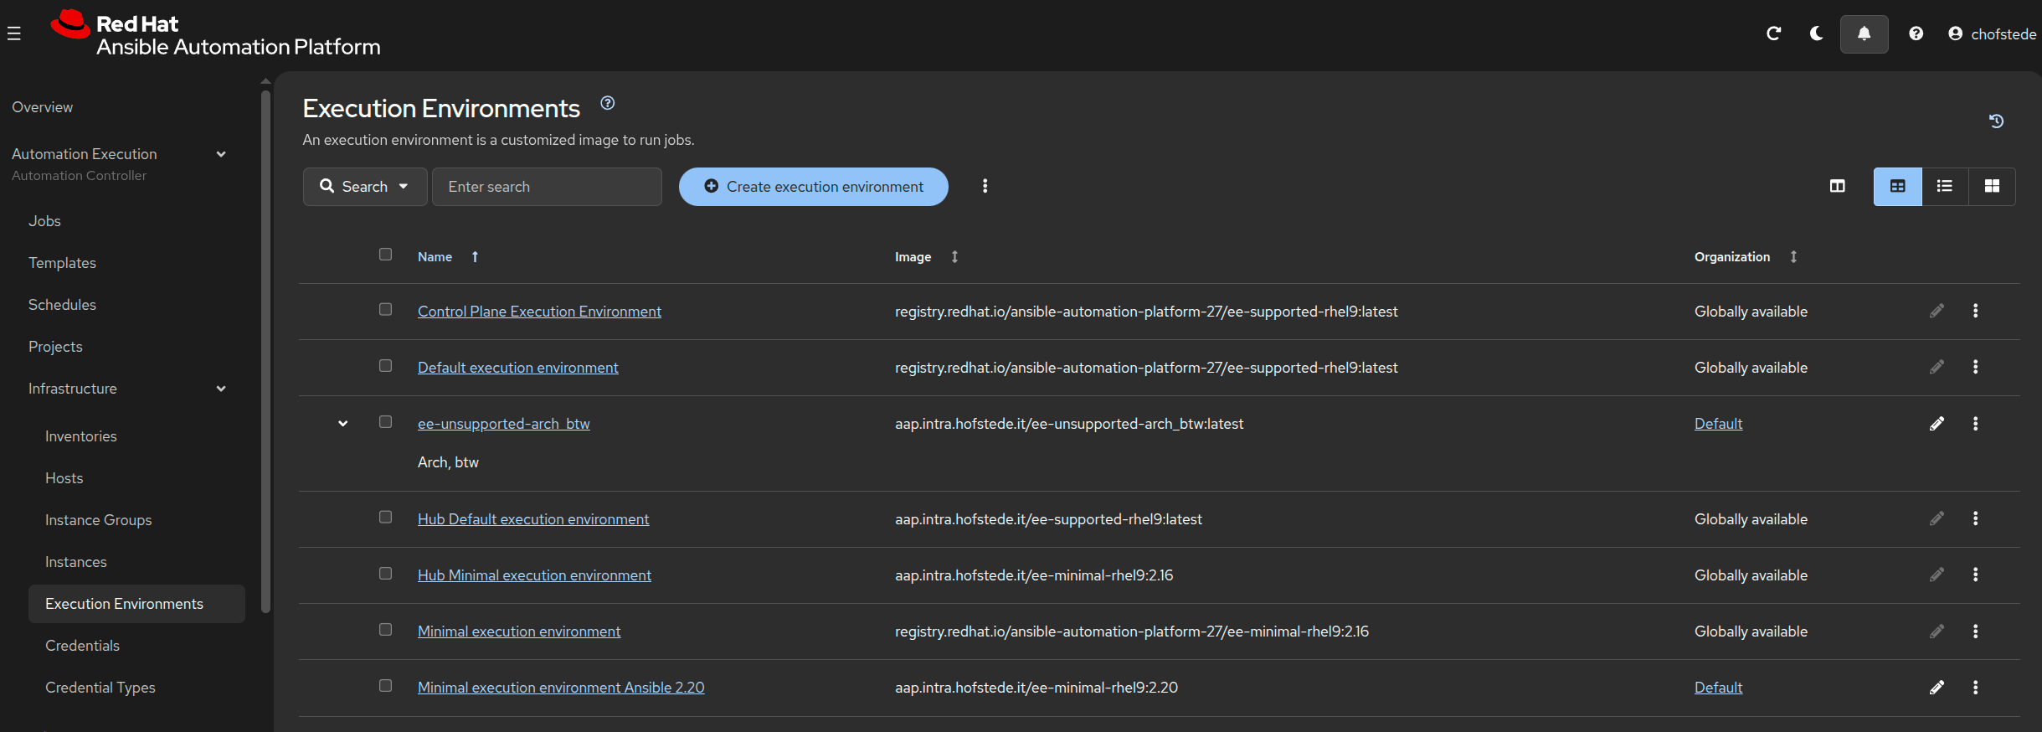
Task: Edit Minimal execution environment Ansible 2.20
Action: tap(1937, 688)
